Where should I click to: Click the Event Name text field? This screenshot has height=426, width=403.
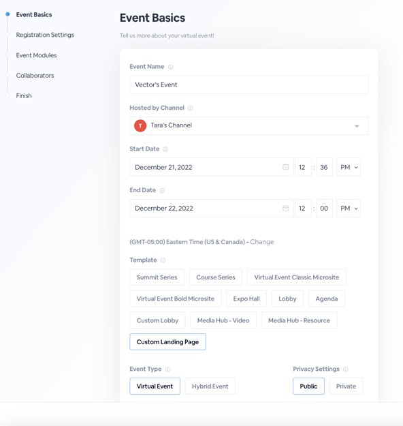249,85
